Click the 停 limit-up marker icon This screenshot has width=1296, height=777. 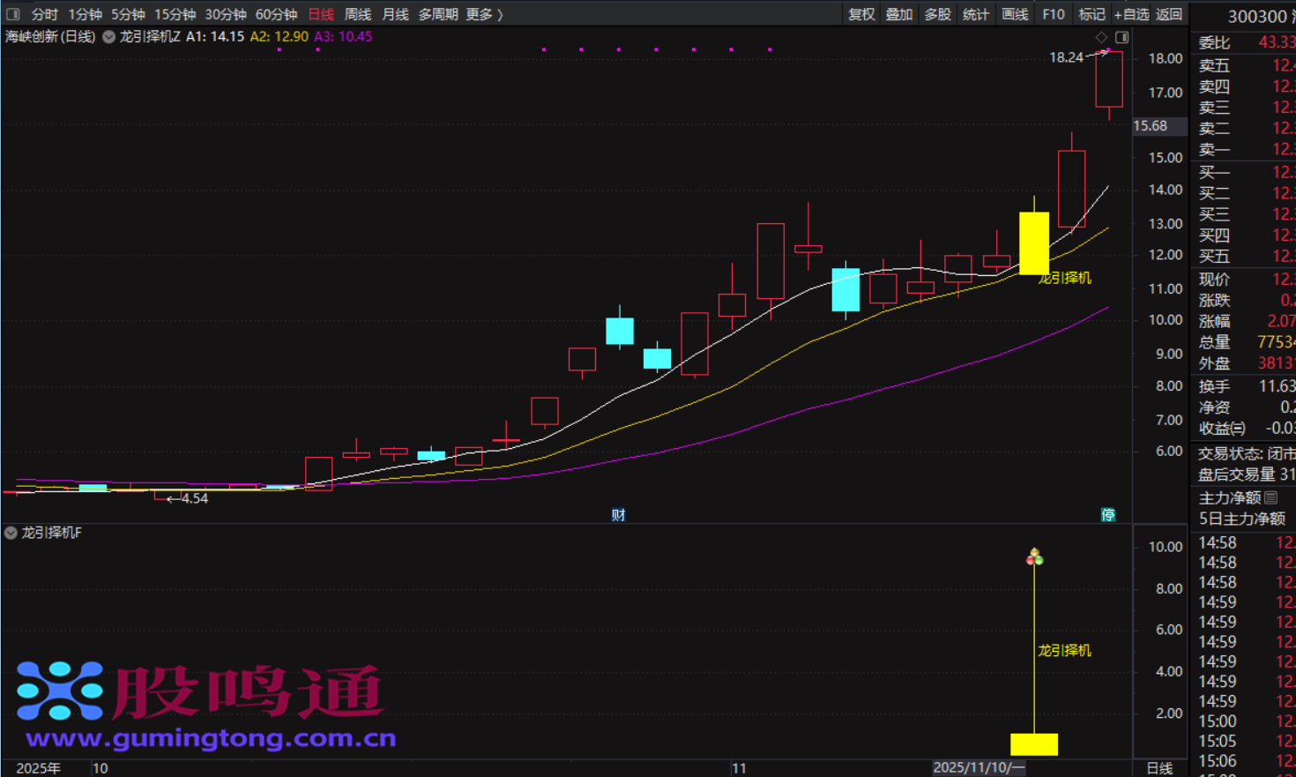pos(1108,515)
